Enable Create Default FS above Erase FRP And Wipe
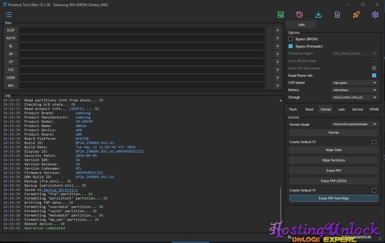The height and width of the screenshot is (243, 385). (x=374, y=191)
